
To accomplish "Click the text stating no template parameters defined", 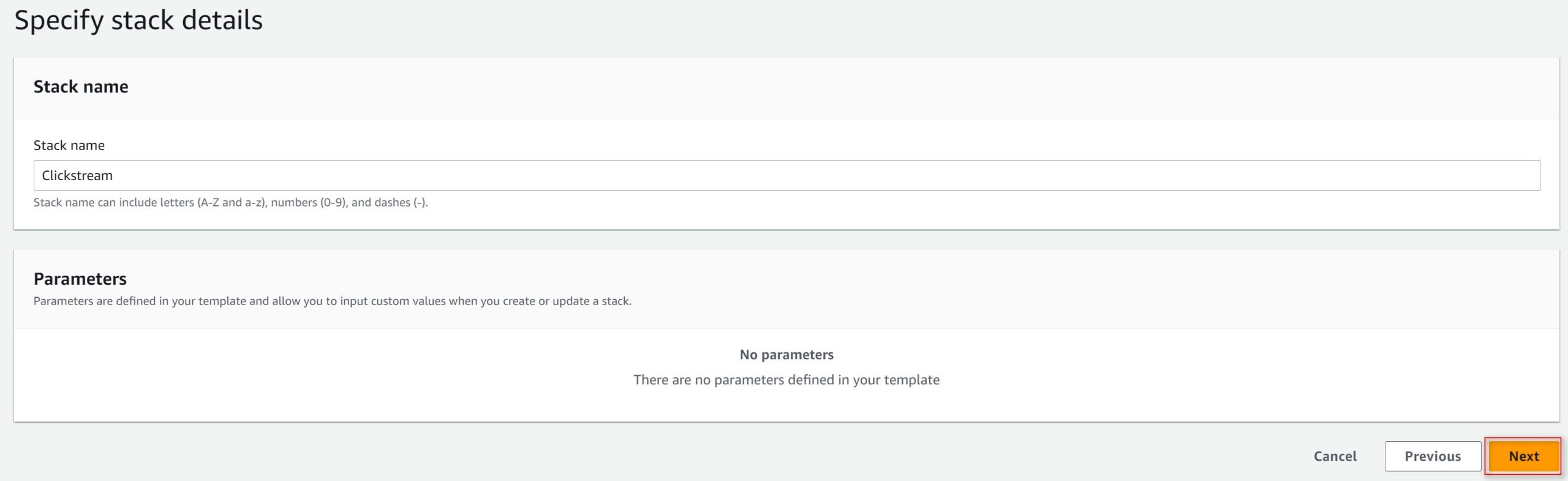I will click(786, 379).
